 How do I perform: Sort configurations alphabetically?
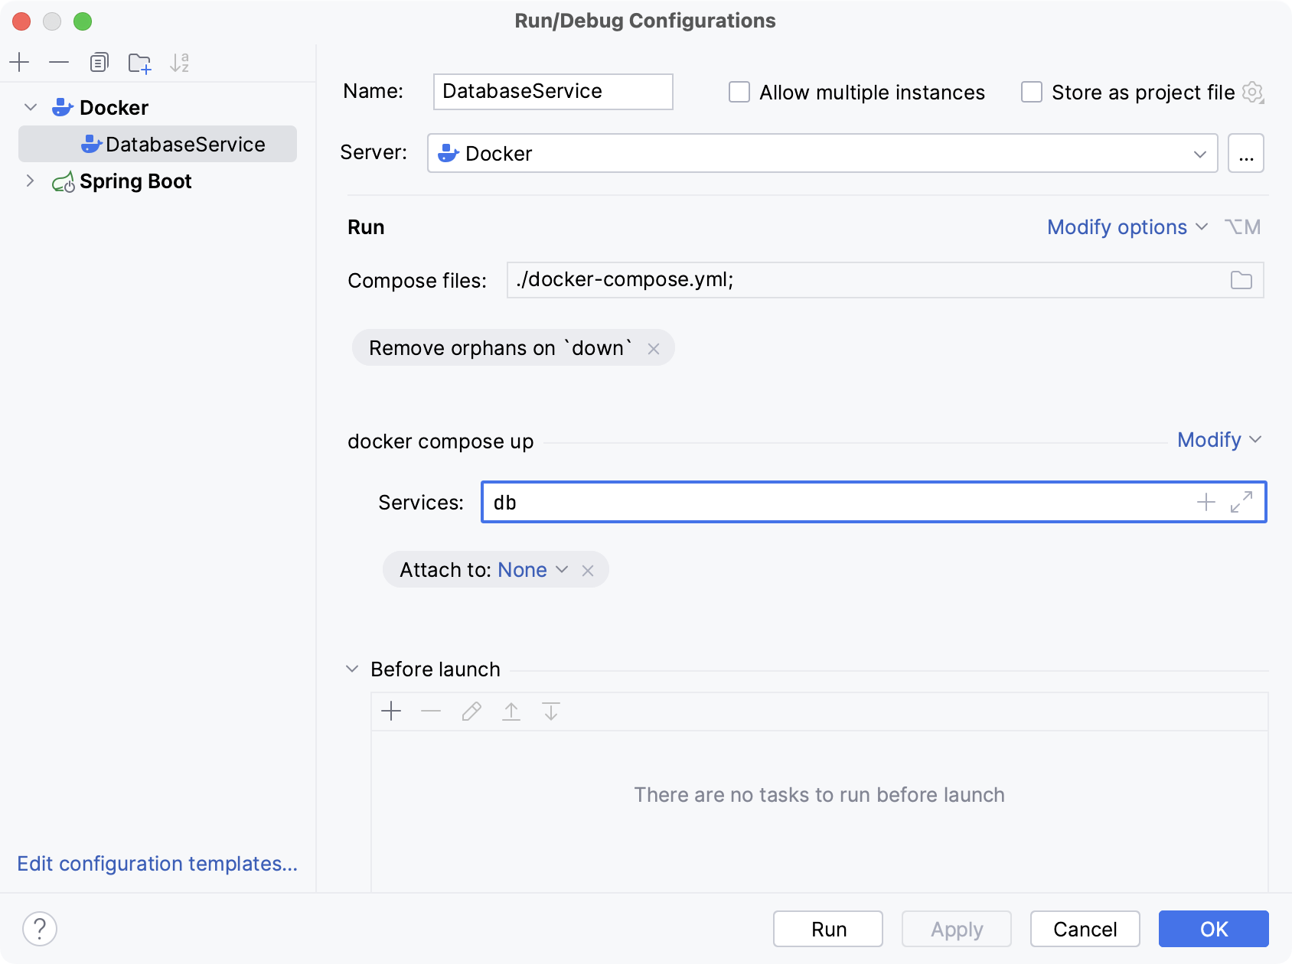181,63
